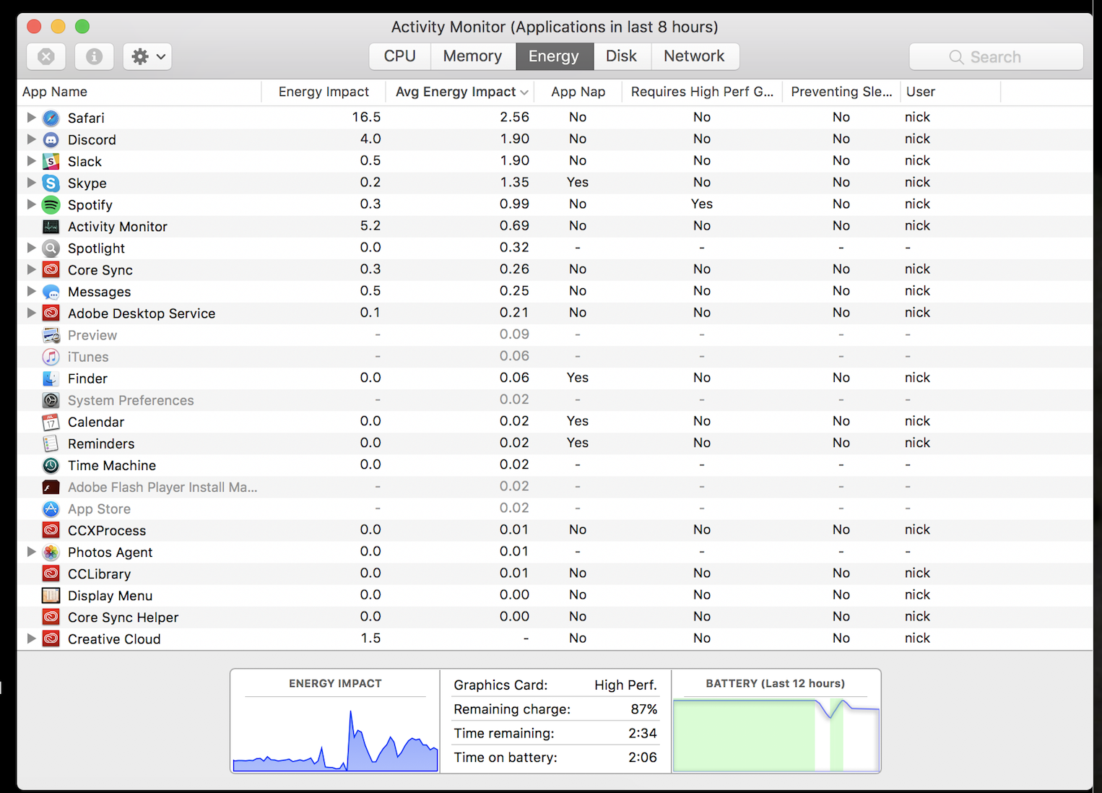Expand the Safari process disclosure triangle
Image resolution: width=1102 pixels, height=793 pixels.
tap(31, 117)
